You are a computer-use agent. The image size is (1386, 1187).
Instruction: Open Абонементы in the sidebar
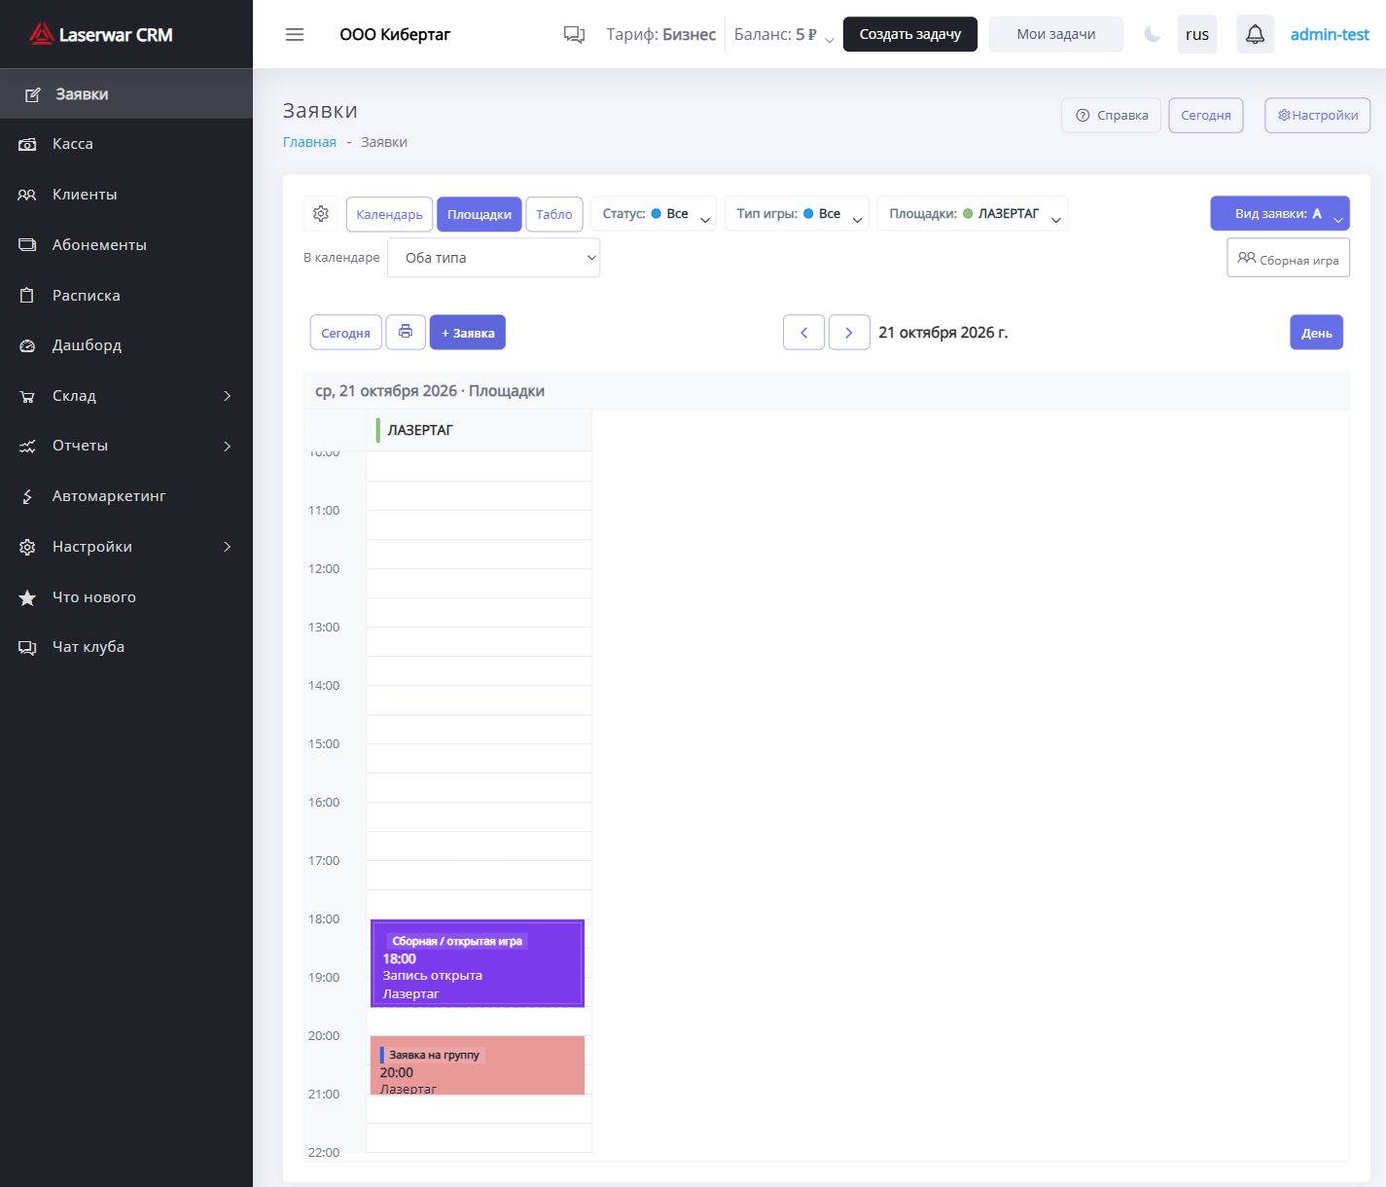(x=126, y=245)
